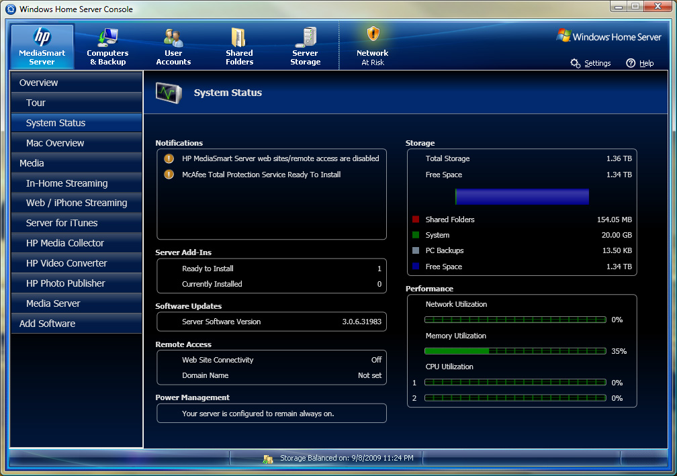This screenshot has height=476, width=677.
Task: Click the Network Utilization bar
Action: (515, 320)
